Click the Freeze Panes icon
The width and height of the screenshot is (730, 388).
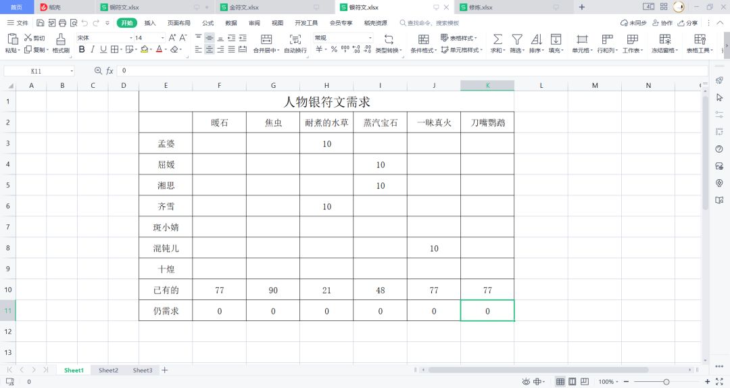[665, 39]
